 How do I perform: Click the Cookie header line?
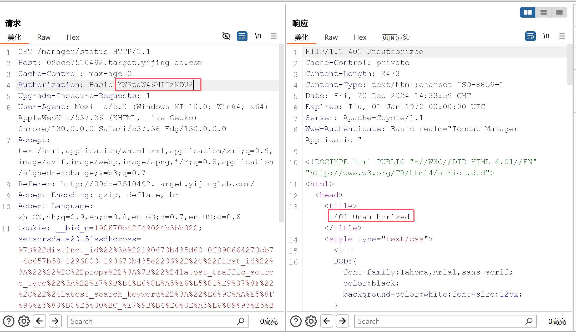coord(110,228)
